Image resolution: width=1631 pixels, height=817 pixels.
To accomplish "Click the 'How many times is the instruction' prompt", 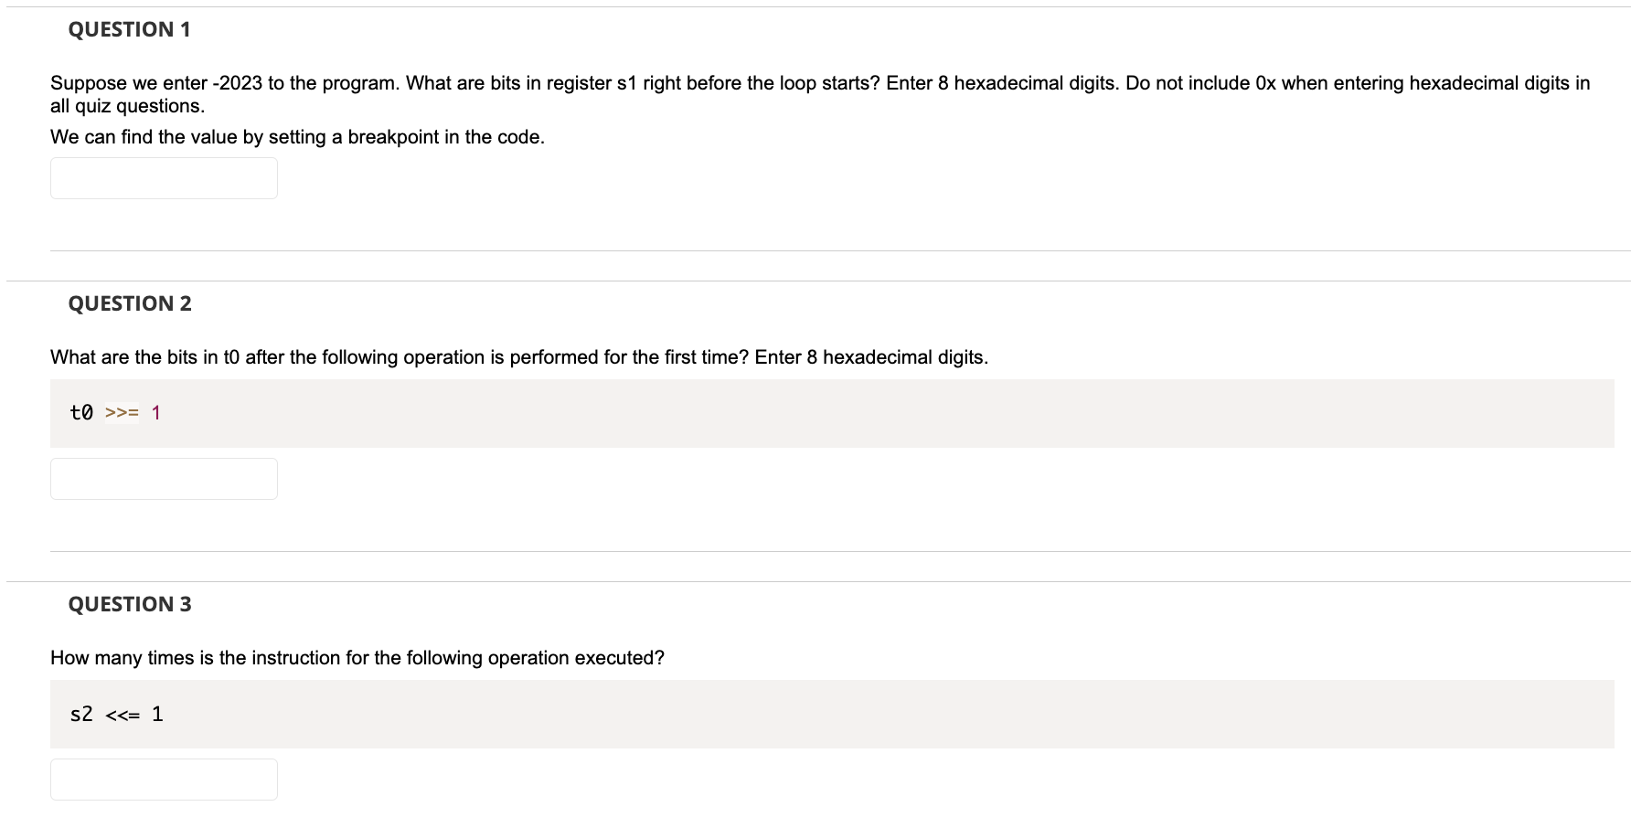I will coord(357,658).
